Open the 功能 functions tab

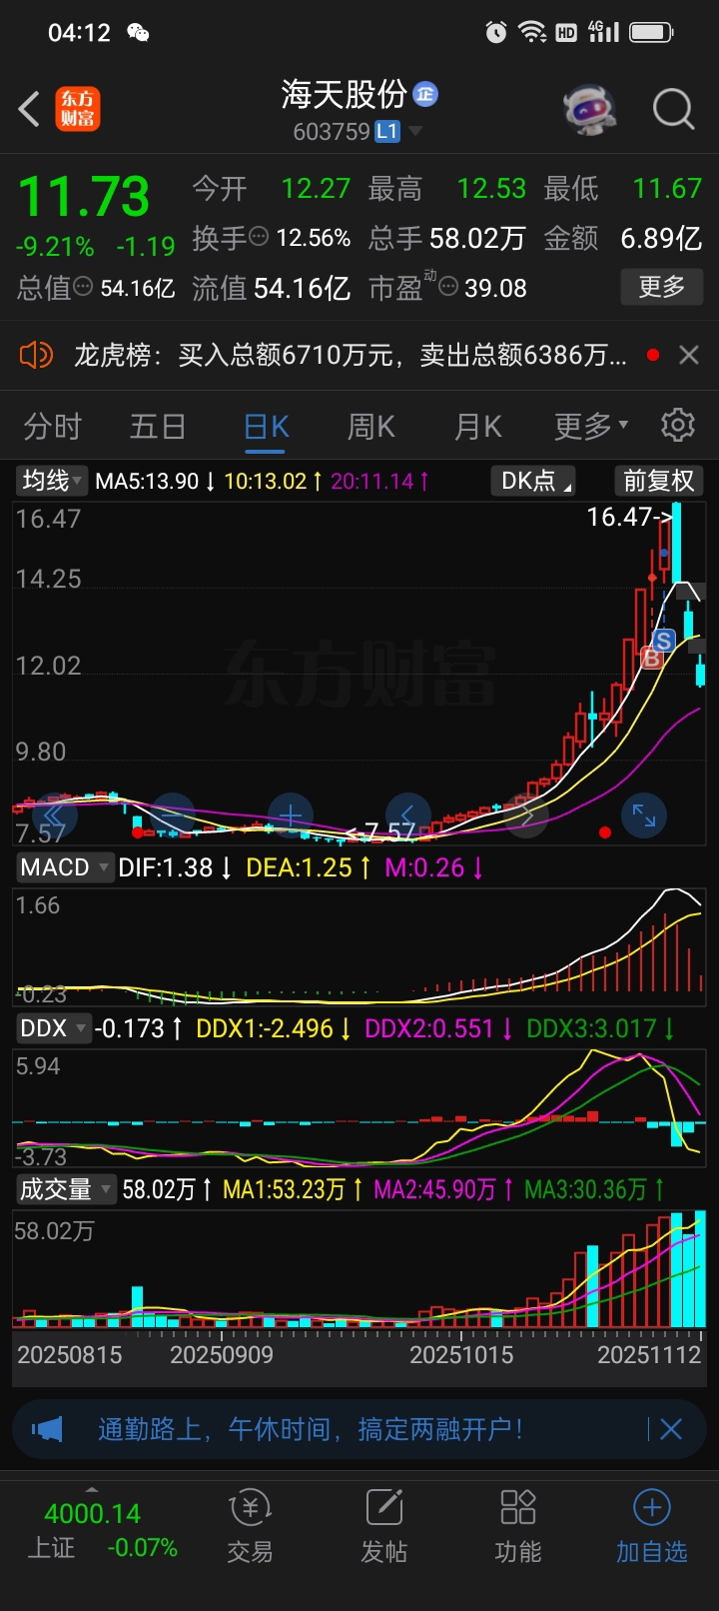pyautogui.click(x=518, y=1527)
